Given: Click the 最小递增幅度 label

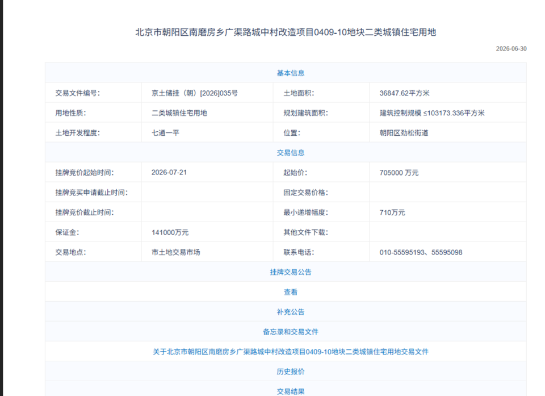Looking at the screenshot, I should (305, 212).
